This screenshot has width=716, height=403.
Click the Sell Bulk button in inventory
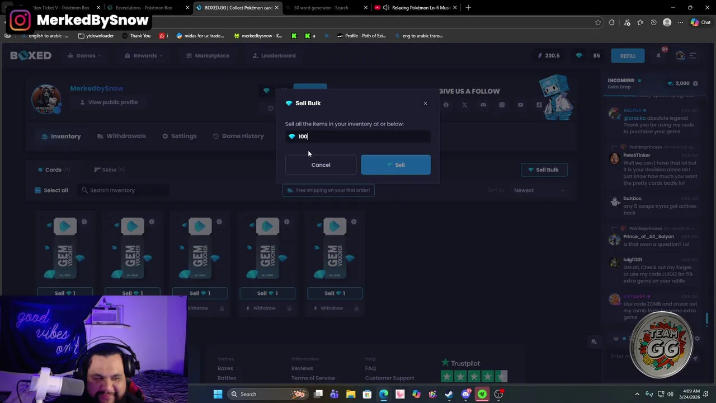coord(544,170)
